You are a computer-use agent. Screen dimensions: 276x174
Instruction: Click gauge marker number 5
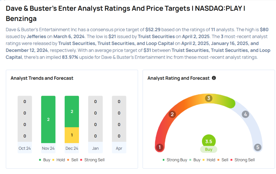[258, 147]
